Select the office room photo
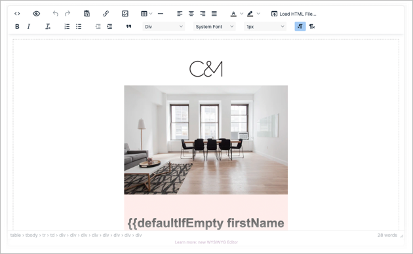413x254 pixels. pyautogui.click(x=206, y=140)
